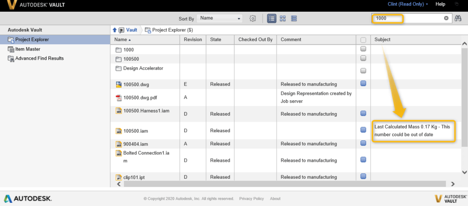This screenshot has height=206, width=468.
Task: Select Advanced Find Results in sidebar
Action: (39, 58)
